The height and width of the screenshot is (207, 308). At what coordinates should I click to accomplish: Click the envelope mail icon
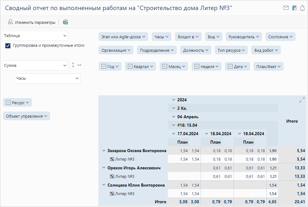pos(286,8)
